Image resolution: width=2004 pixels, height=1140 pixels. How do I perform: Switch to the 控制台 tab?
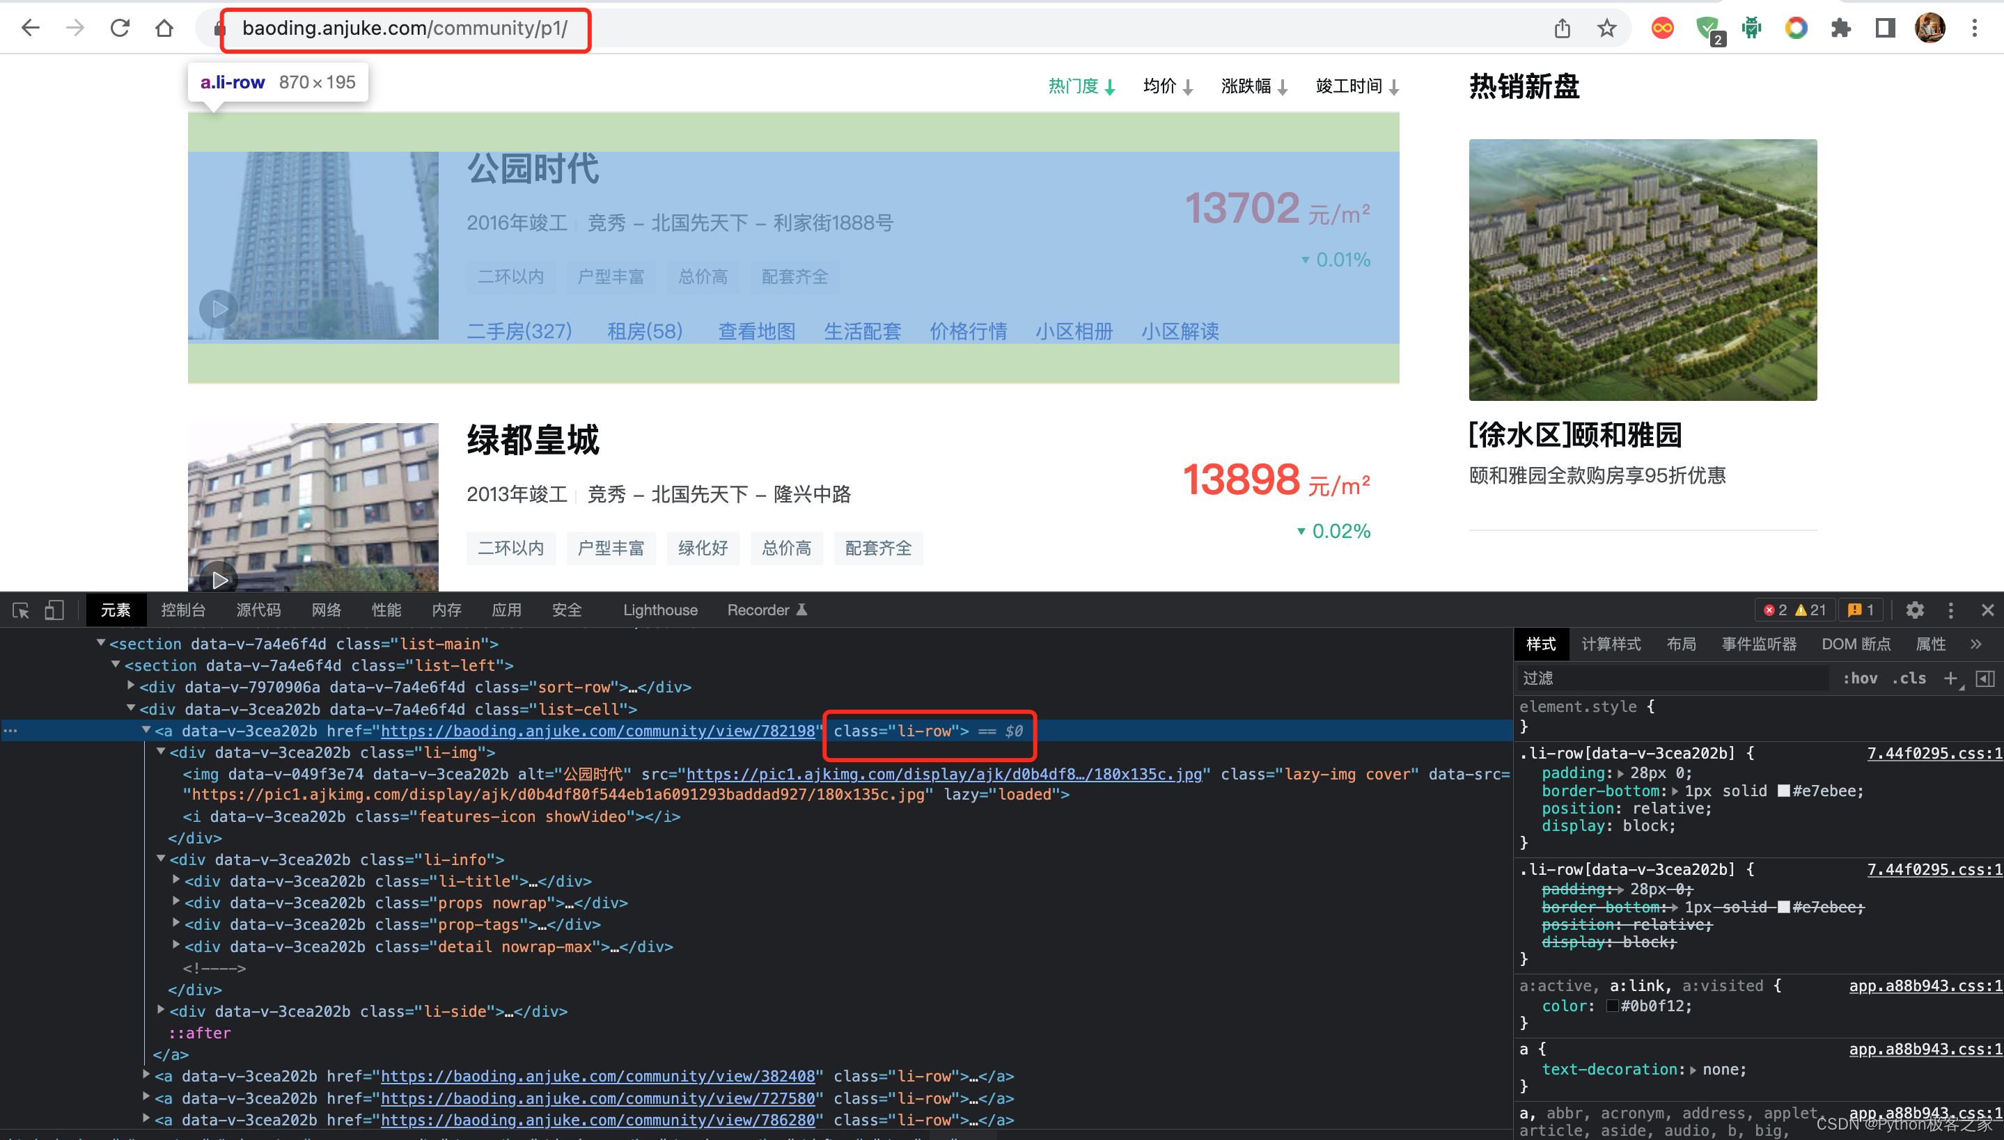point(183,610)
